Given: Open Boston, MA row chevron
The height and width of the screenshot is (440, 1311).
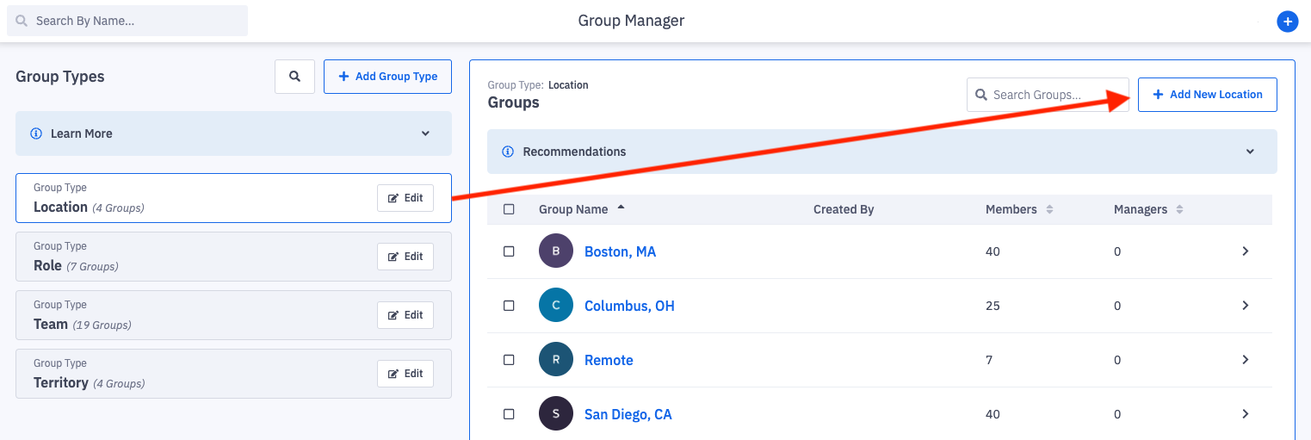Looking at the screenshot, I should click(1245, 251).
